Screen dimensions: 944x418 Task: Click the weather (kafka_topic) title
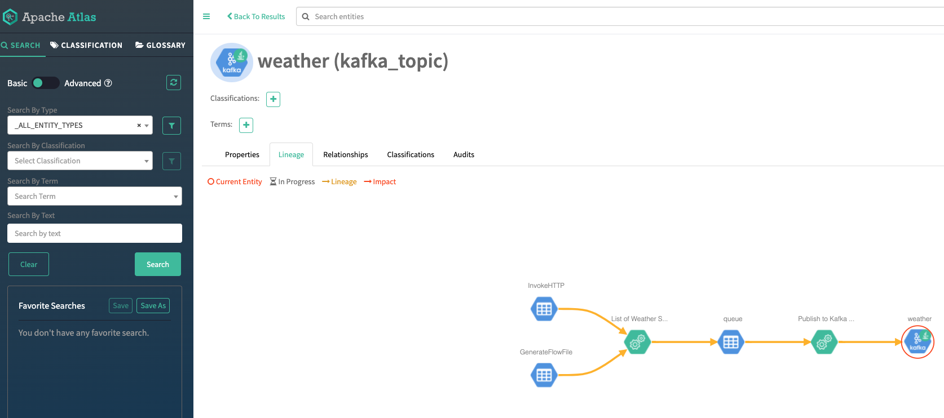click(x=353, y=61)
